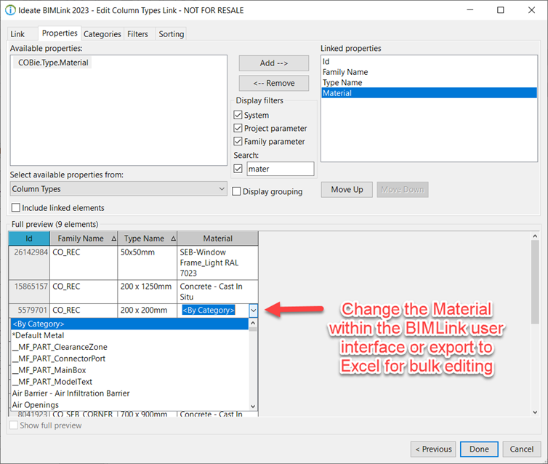
Task: Choose *Default Metal from material list
Action: [129, 335]
